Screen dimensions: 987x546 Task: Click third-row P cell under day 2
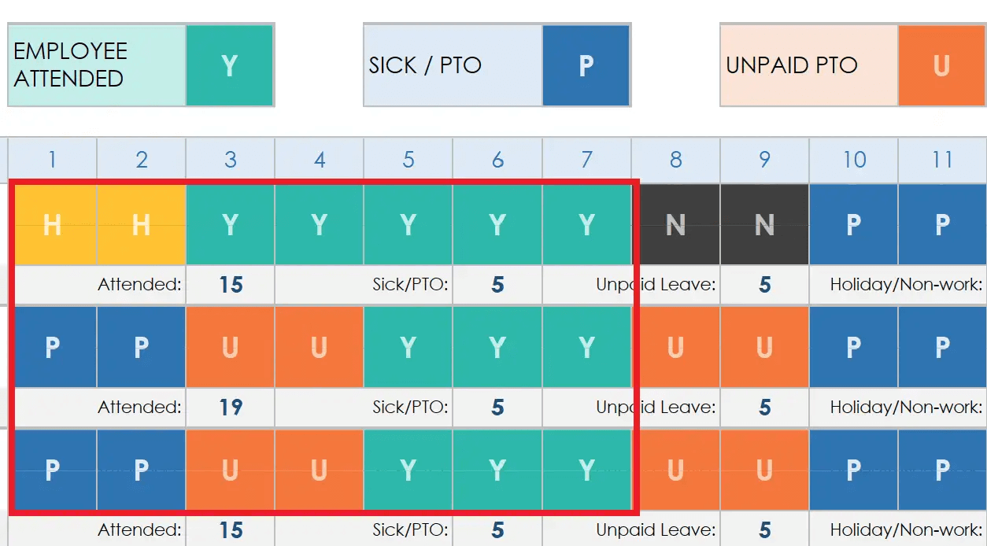click(x=142, y=470)
